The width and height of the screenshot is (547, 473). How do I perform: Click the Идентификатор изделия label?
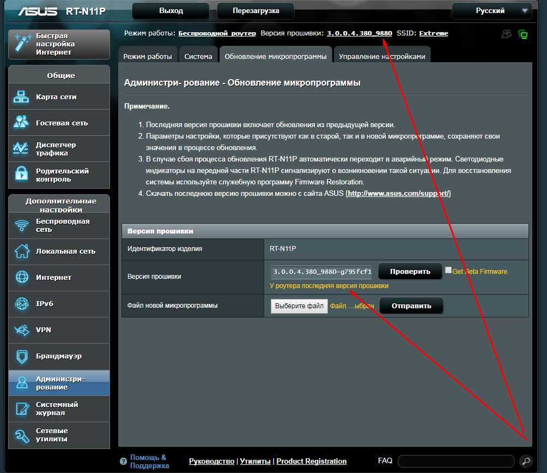(x=165, y=249)
